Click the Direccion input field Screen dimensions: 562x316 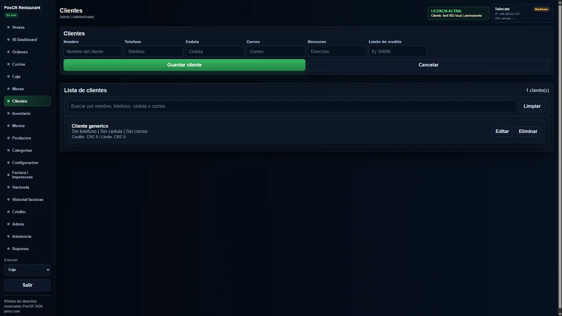(337, 51)
